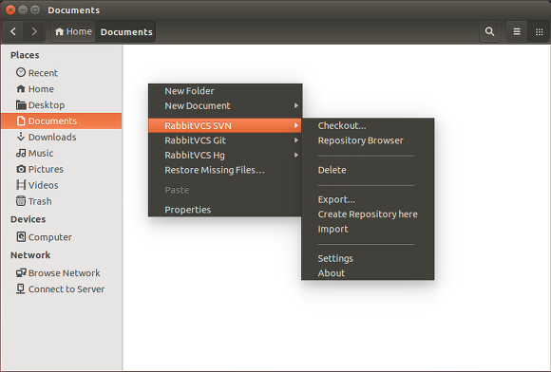Click the forward navigation arrow

coord(34,31)
